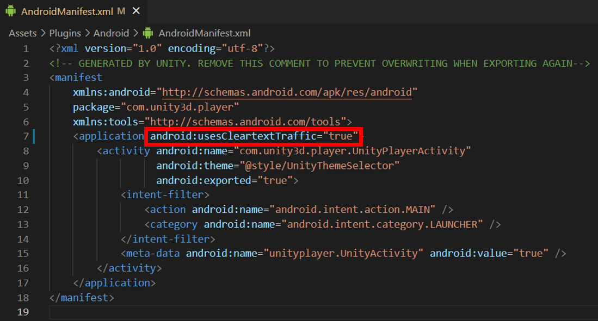The image size is (598, 321).
Task: Open the Android breadcrumb folder
Action: tap(111, 33)
